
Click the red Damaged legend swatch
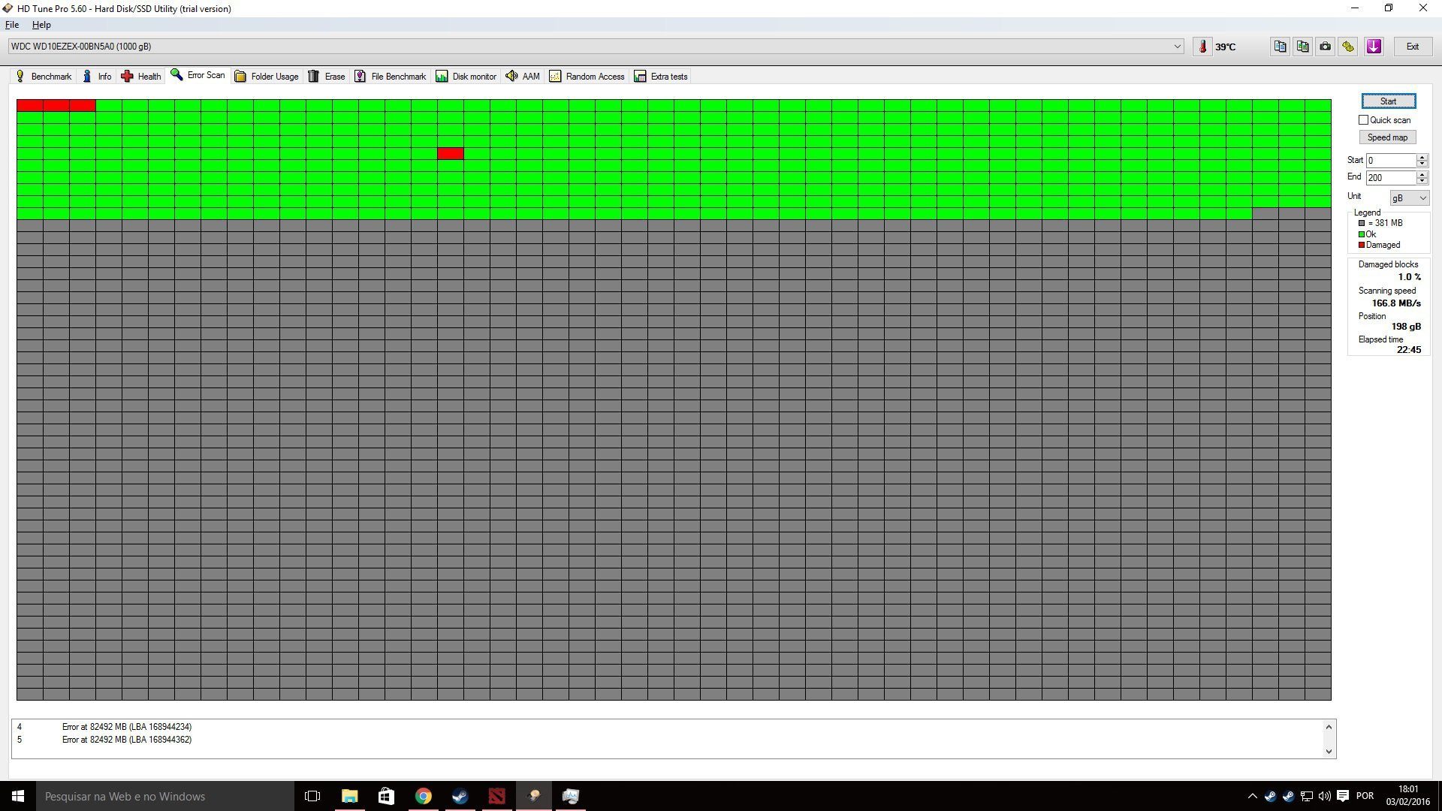coord(1362,245)
